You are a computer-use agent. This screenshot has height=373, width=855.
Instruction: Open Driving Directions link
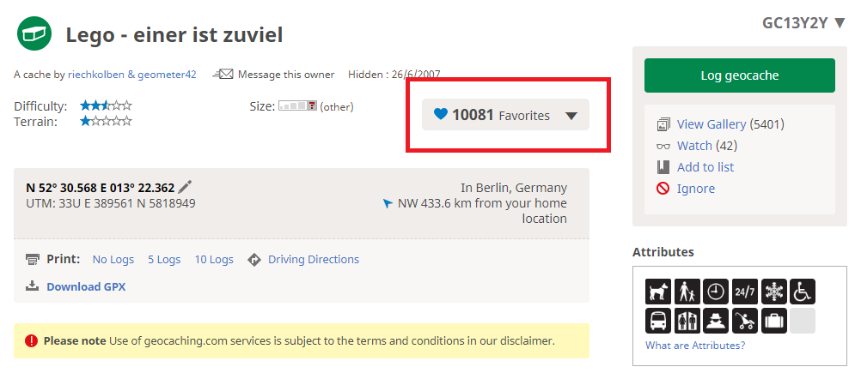(314, 259)
